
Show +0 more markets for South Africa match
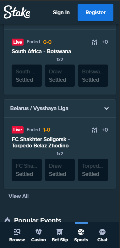[x=105, y=42]
